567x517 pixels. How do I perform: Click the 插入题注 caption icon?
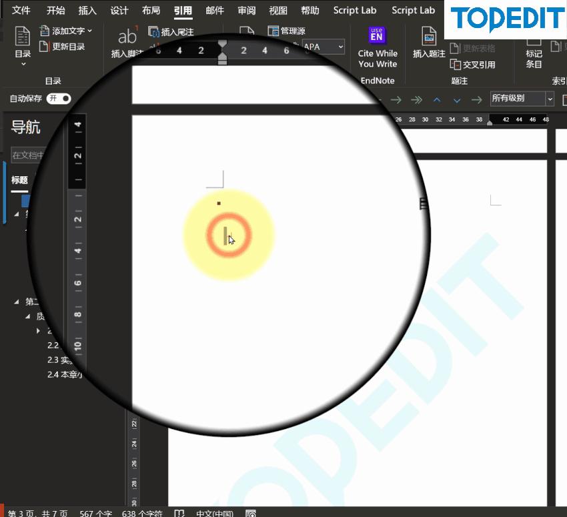point(429,36)
